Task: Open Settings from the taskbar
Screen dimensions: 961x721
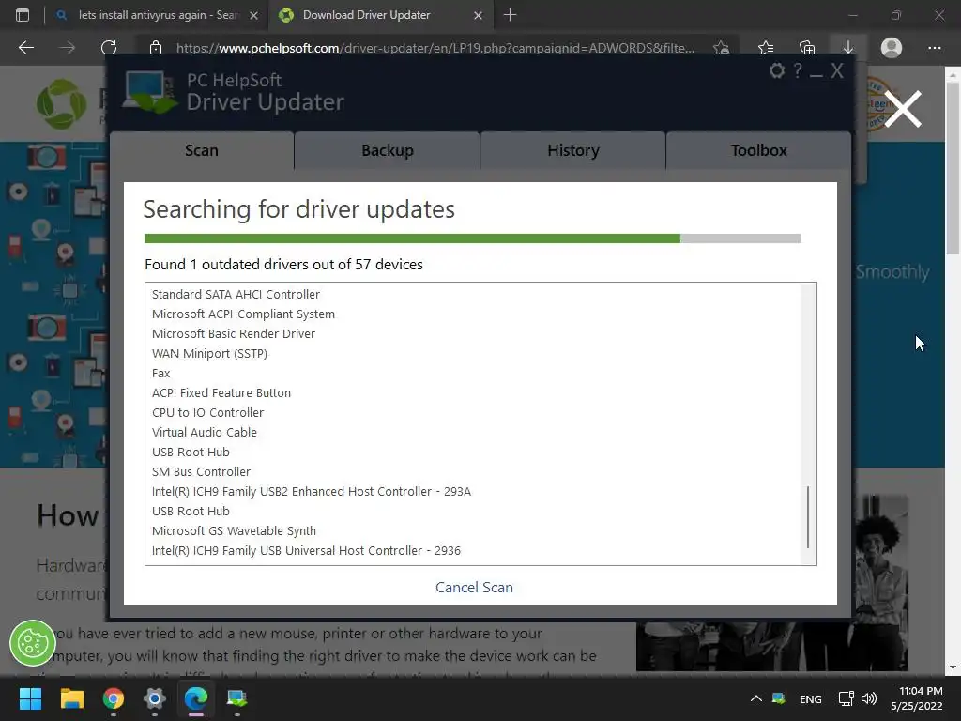Action: coord(155,698)
